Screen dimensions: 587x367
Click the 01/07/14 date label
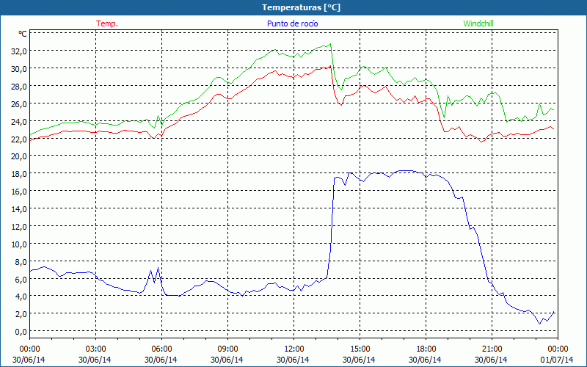click(557, 360)
